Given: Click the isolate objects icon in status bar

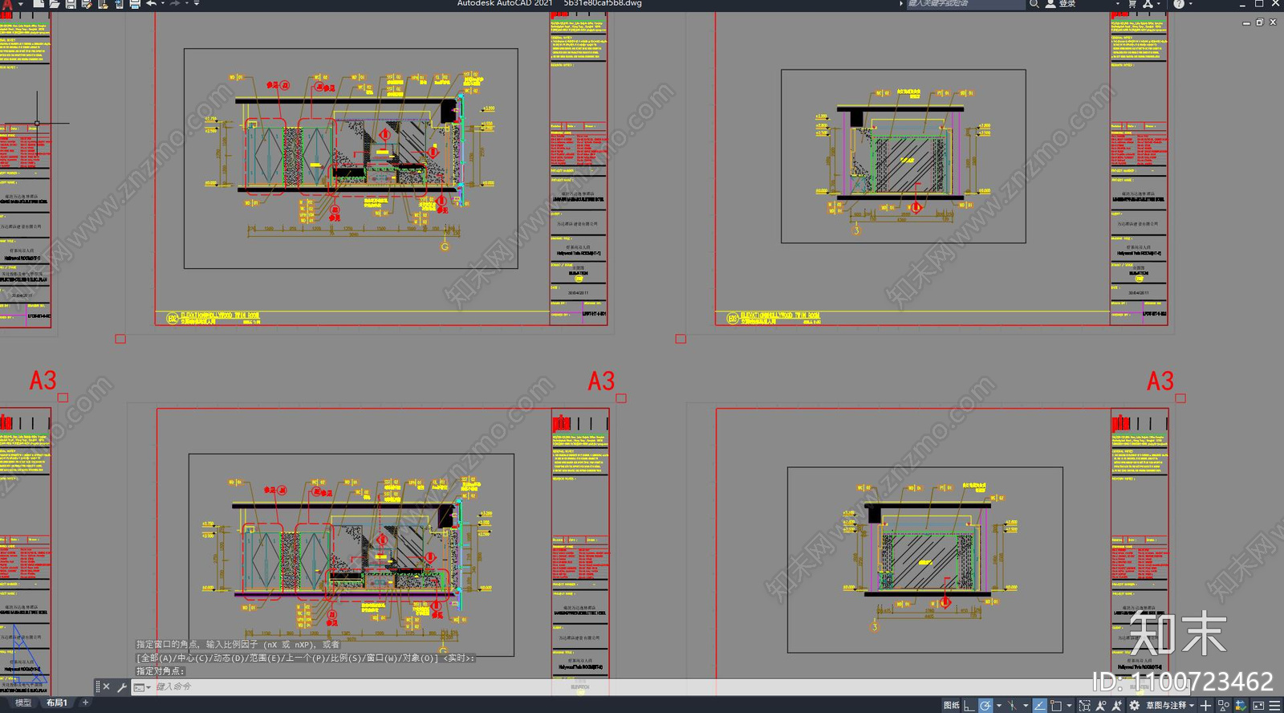Looking at the screenshot, I should coord(1241,706).
